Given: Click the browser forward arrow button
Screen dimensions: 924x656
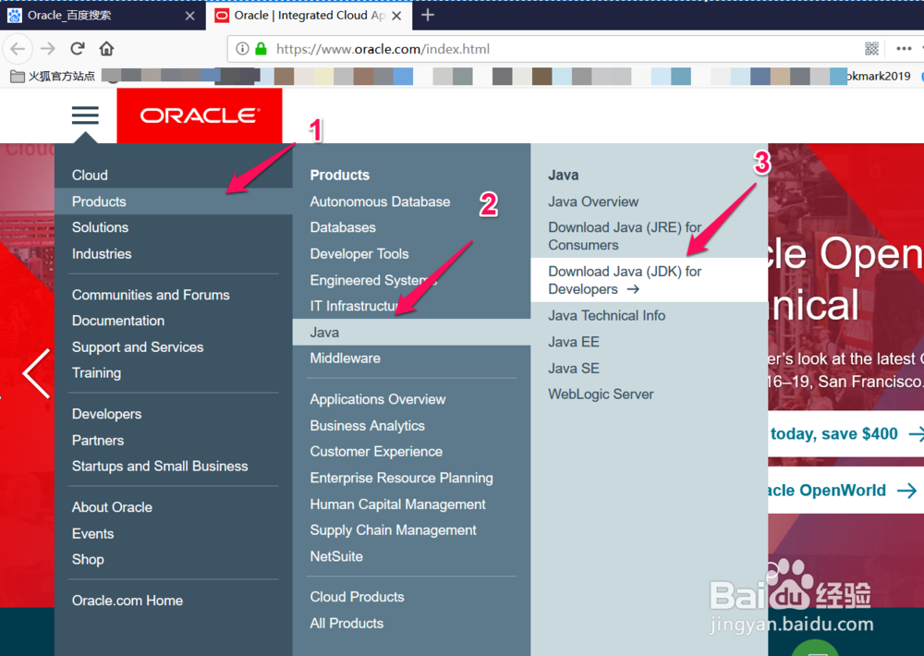Looking at the screenshot, I should pos(48,48).
